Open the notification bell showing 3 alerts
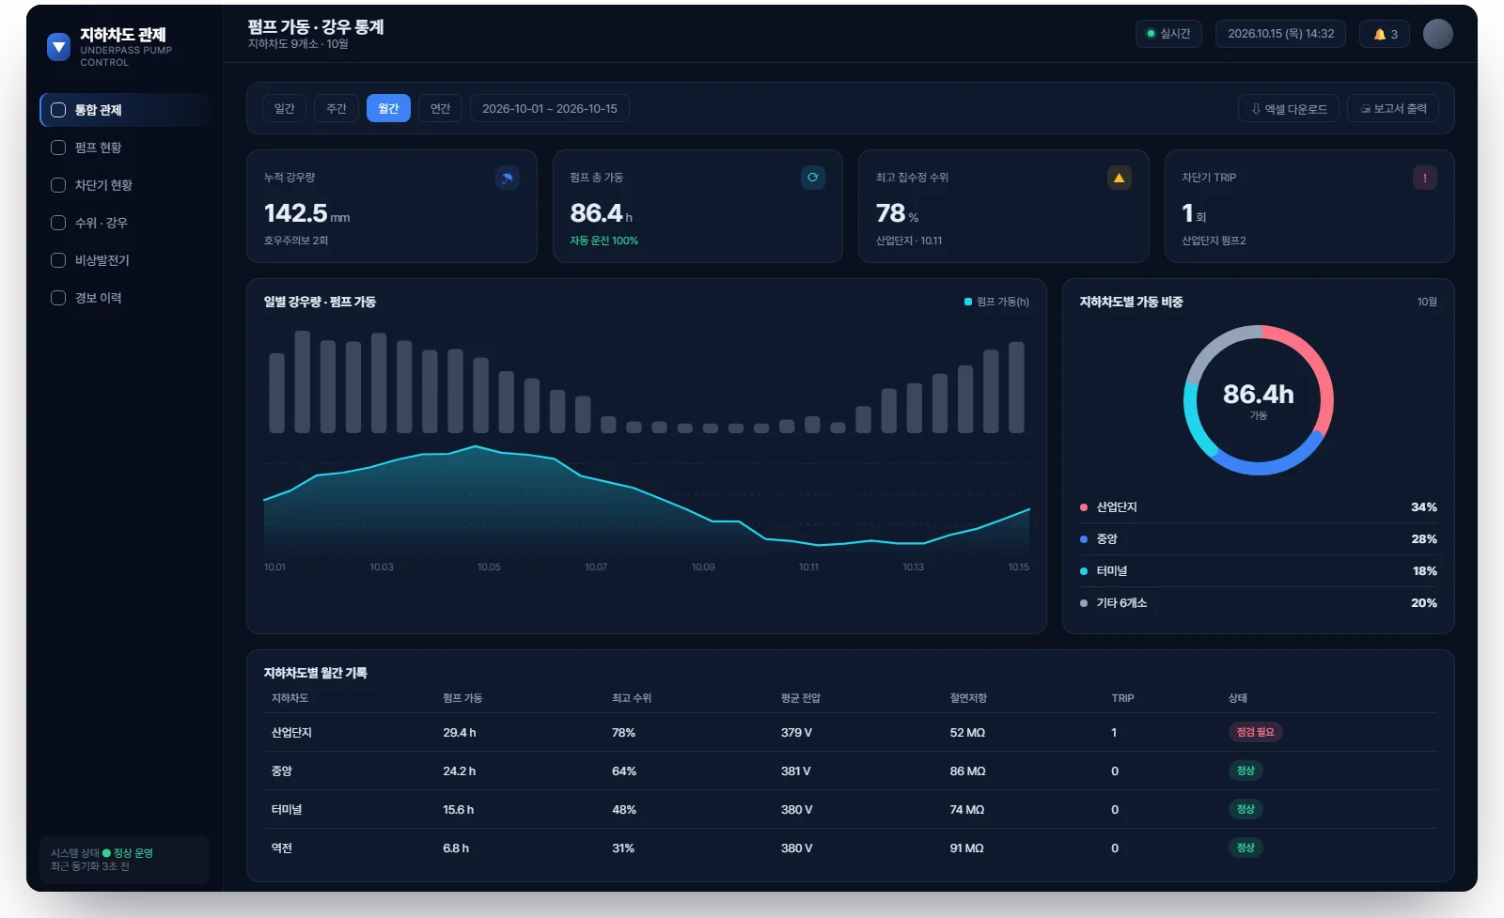This screenshot has height=918, width=1504. [x=1385, y=34]
